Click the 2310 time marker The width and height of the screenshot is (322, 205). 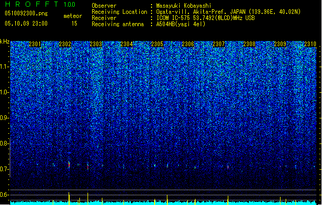point(310,44)
